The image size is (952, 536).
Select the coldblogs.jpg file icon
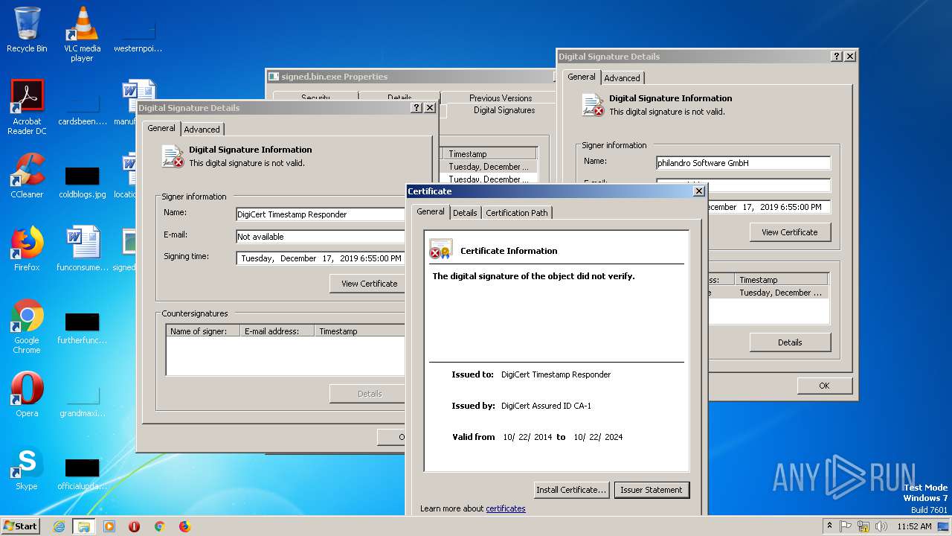click(82, 183)
